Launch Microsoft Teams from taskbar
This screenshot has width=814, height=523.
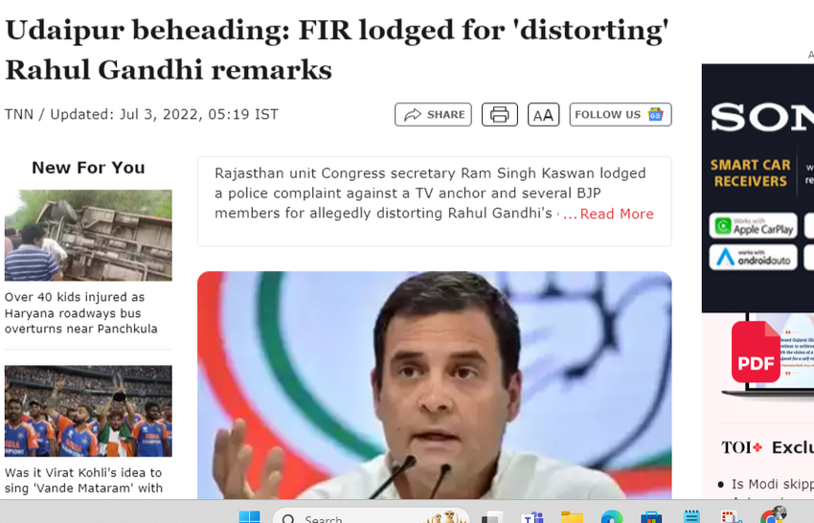(x=532, y=517)
